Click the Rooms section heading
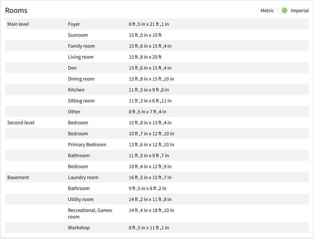Image resolution: width=314 pixels, height=239 pixels. click(x=16, y=10)
